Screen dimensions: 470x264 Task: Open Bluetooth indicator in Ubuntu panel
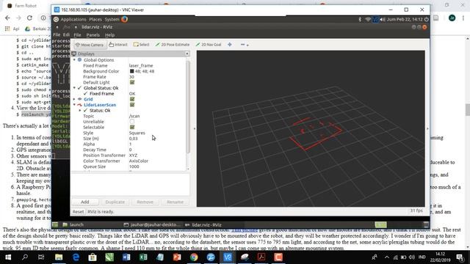360,19
